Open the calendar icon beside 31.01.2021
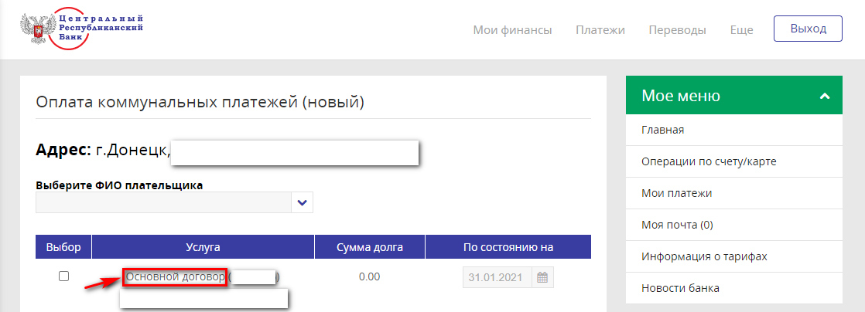Screen dimensions: 865x312 [x=542, y=277]
